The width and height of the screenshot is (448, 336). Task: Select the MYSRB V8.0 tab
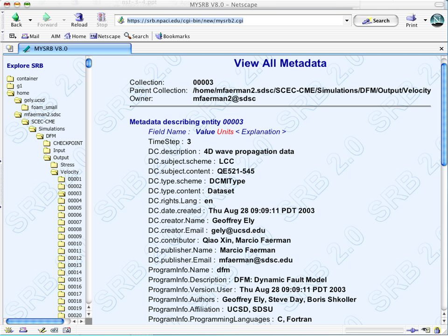click(75, 49)
